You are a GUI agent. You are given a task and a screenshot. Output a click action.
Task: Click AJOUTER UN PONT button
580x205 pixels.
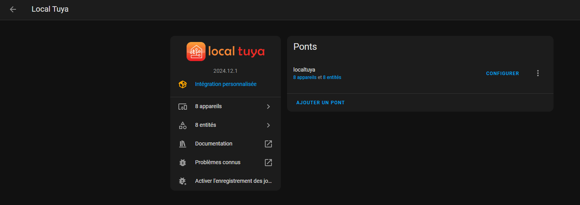click(x=320, y=103)
